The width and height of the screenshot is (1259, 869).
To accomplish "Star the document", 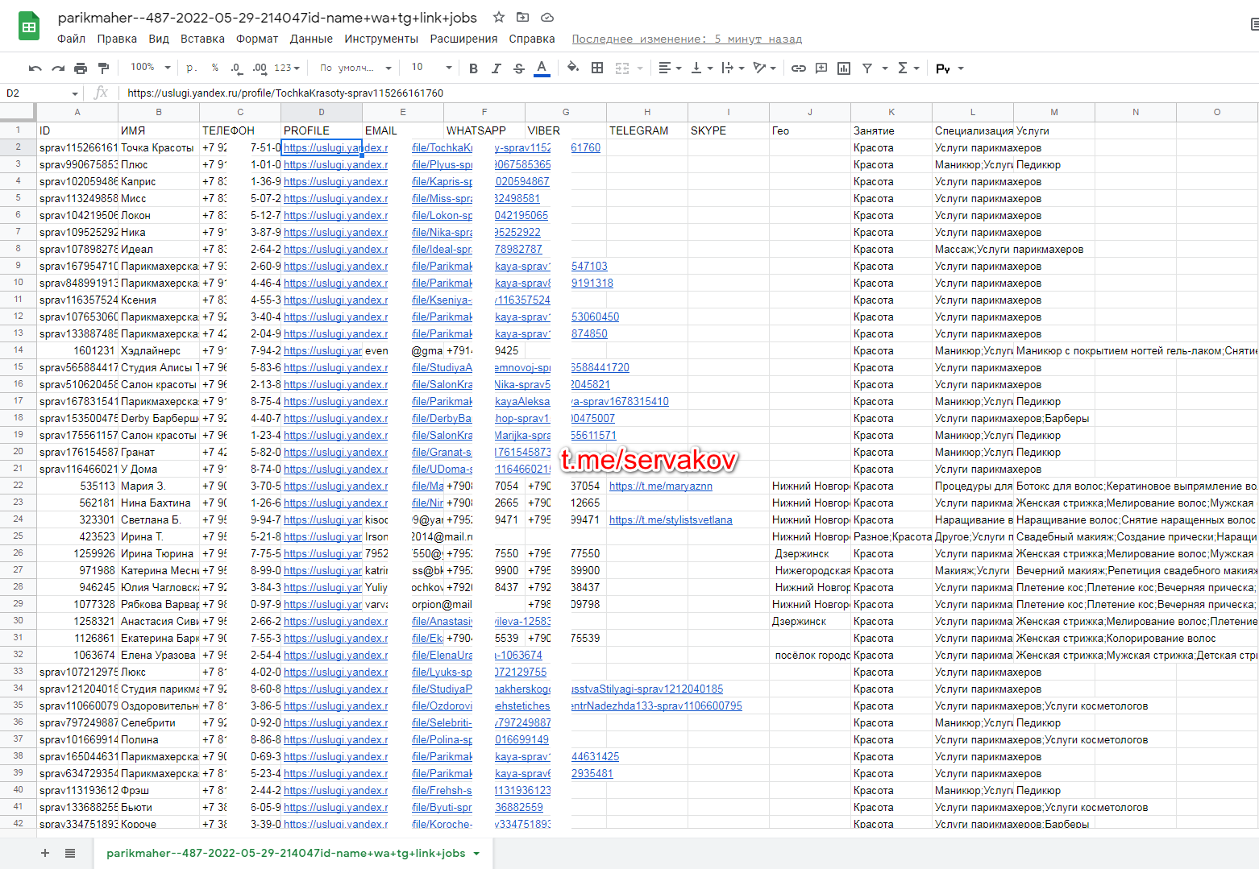I will [499, 17].
